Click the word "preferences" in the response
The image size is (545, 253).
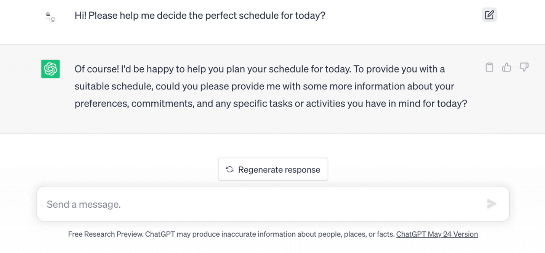(101, 103)
